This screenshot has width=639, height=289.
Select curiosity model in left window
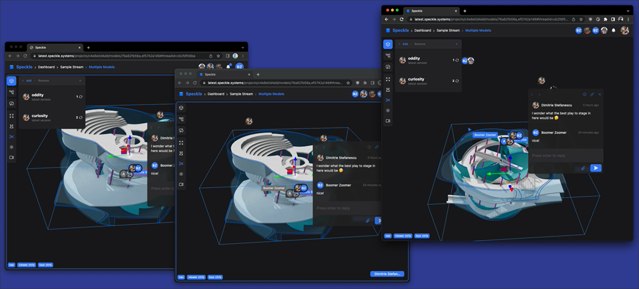52,118
